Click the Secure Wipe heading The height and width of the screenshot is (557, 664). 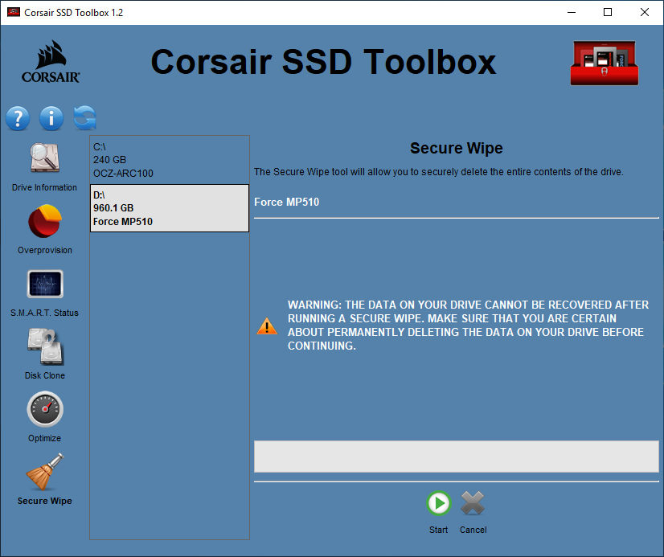pyautogui.click(x=456, y=148)
